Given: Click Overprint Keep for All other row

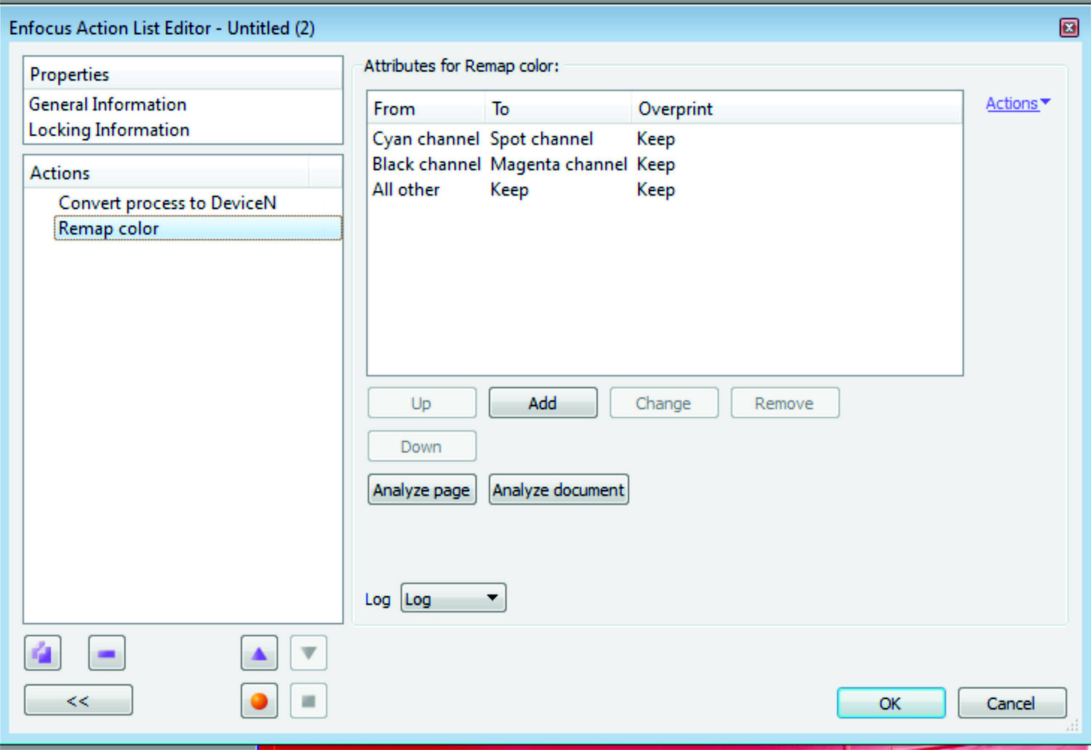Looking at the screenshot, I should [656, 190].
